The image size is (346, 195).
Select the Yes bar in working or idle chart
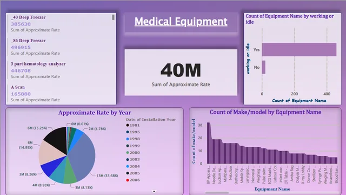click(x=299, y=49)
